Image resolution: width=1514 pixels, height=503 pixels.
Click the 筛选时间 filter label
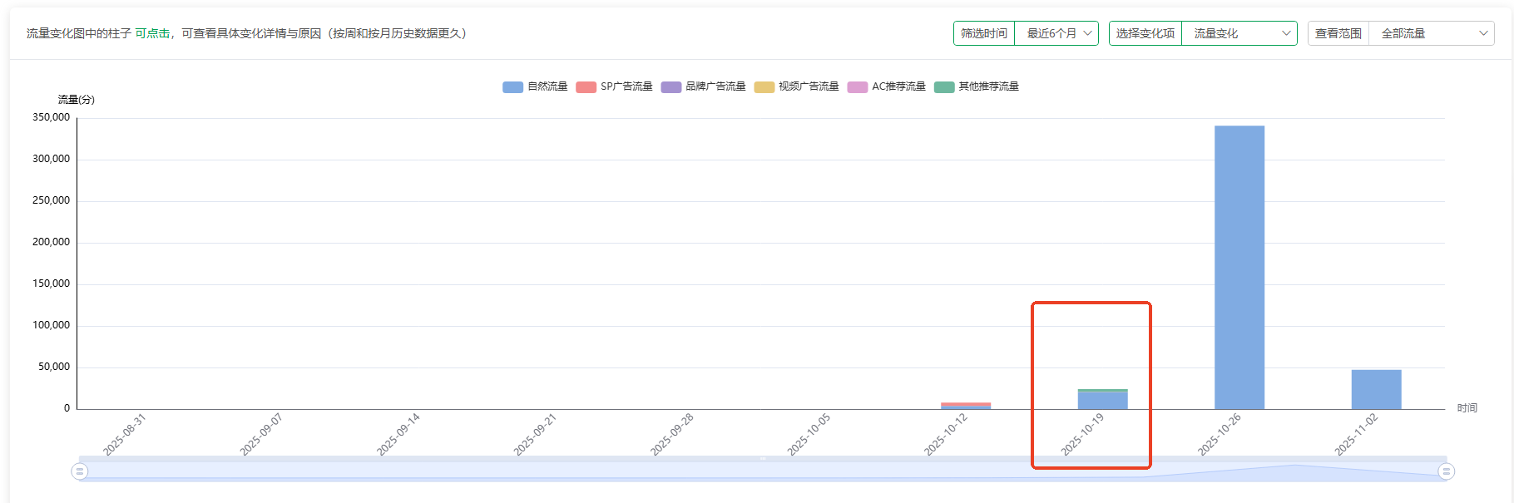click(x=984, y=33)
